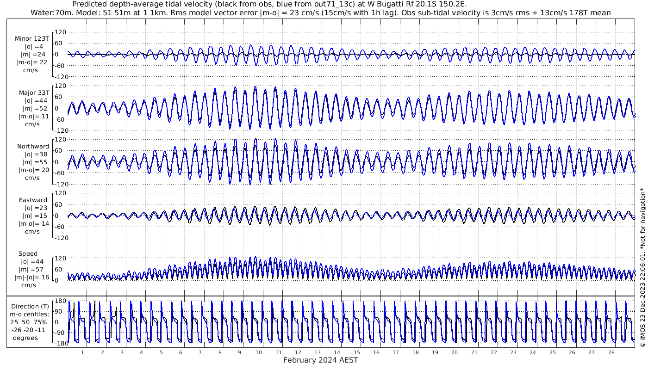Click the subtitle line starting with 'Water:70m'

coord(320,12)
